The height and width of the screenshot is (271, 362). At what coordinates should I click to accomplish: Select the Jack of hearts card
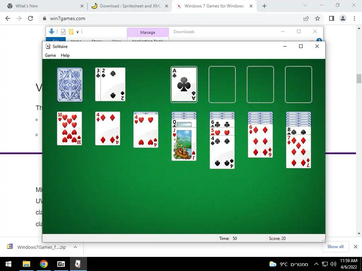pos(184,144)
